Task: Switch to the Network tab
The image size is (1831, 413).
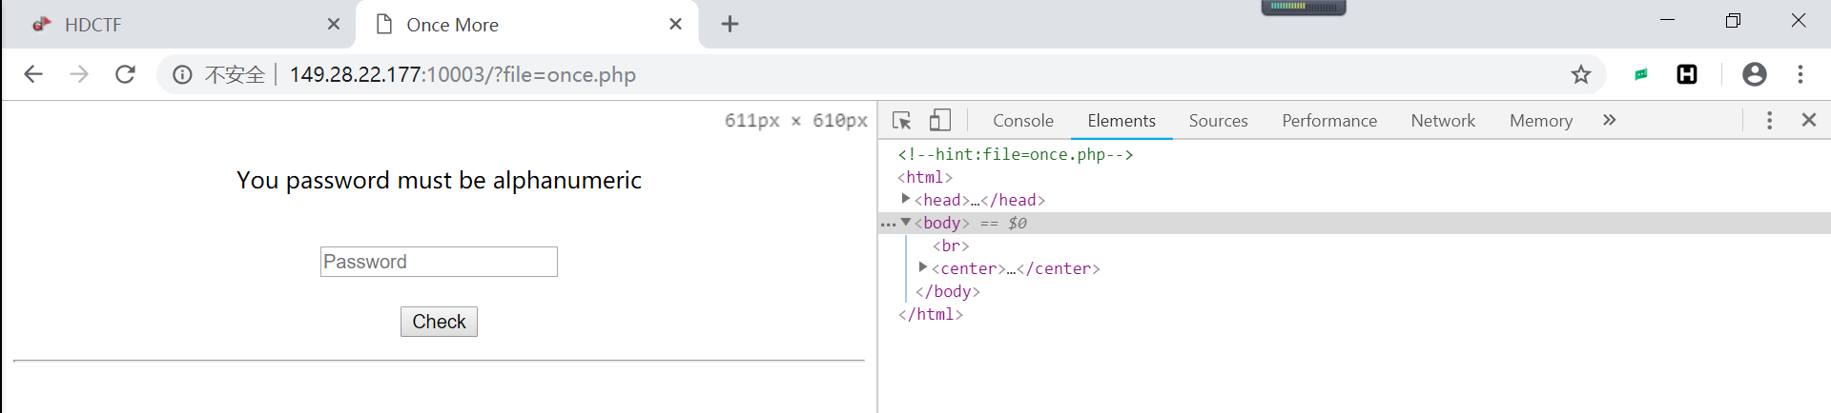Action: coord(1442,121)
